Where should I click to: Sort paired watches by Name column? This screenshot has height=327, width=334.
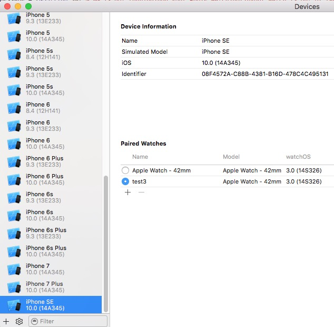click(140, 157)
